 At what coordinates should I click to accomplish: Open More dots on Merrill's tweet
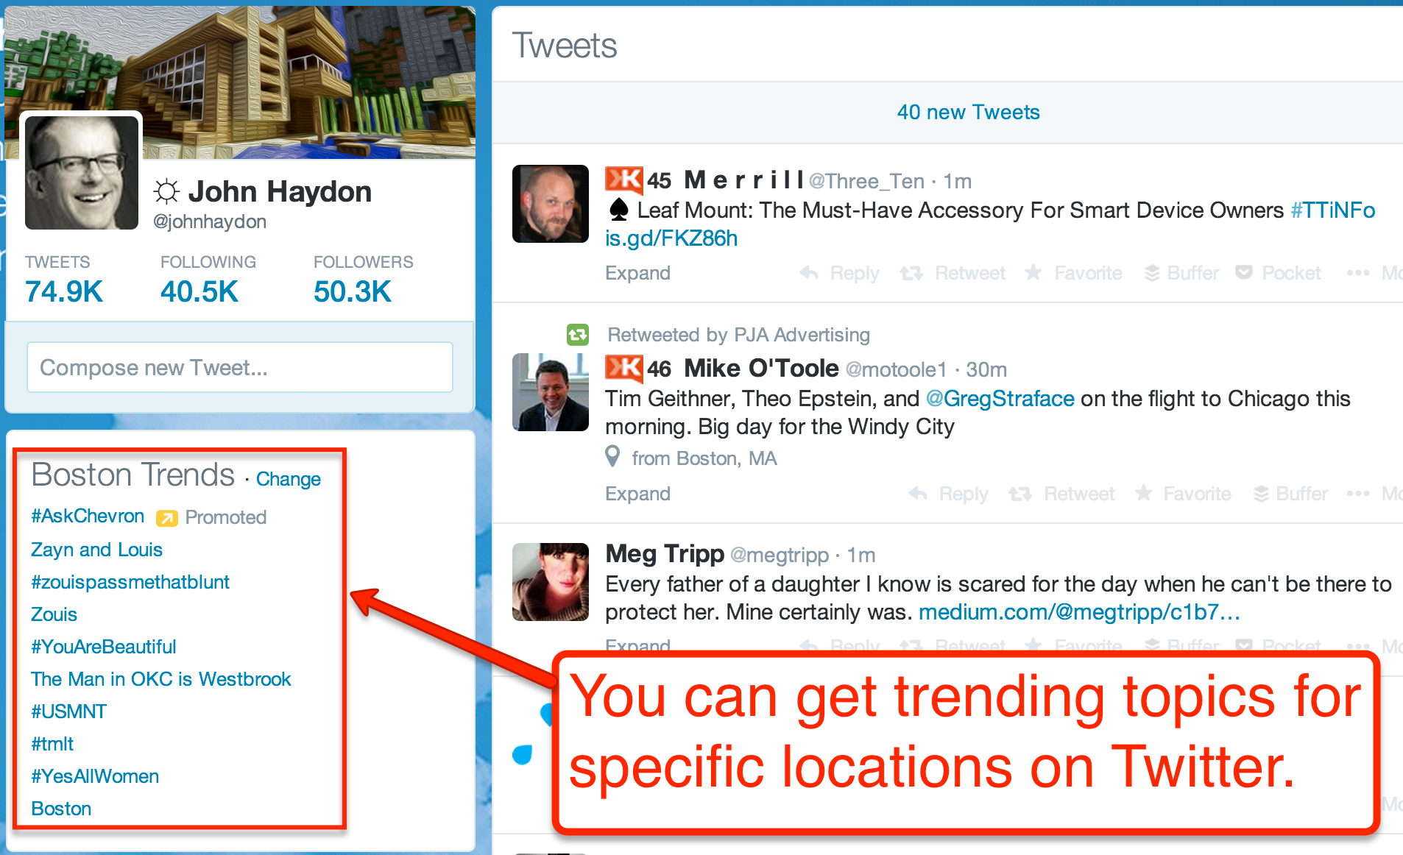pyautogui.click(x=1358, y=273)
